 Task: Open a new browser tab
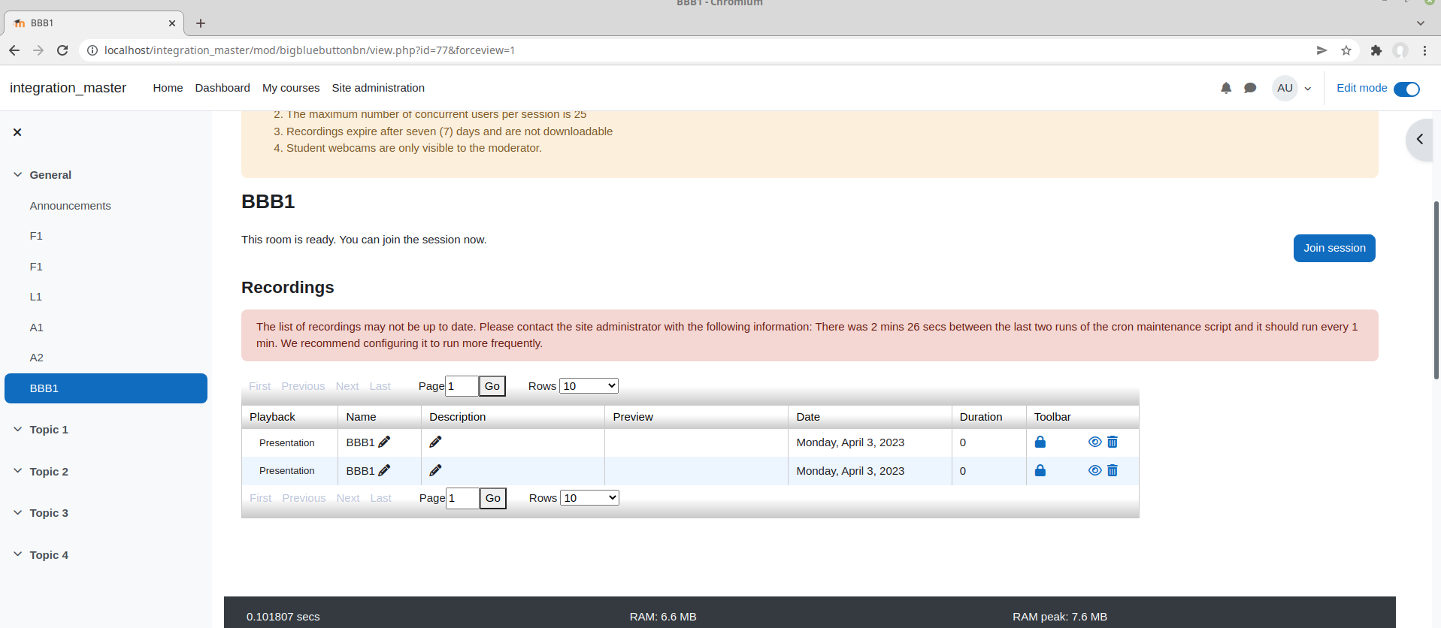pos(201,23)
